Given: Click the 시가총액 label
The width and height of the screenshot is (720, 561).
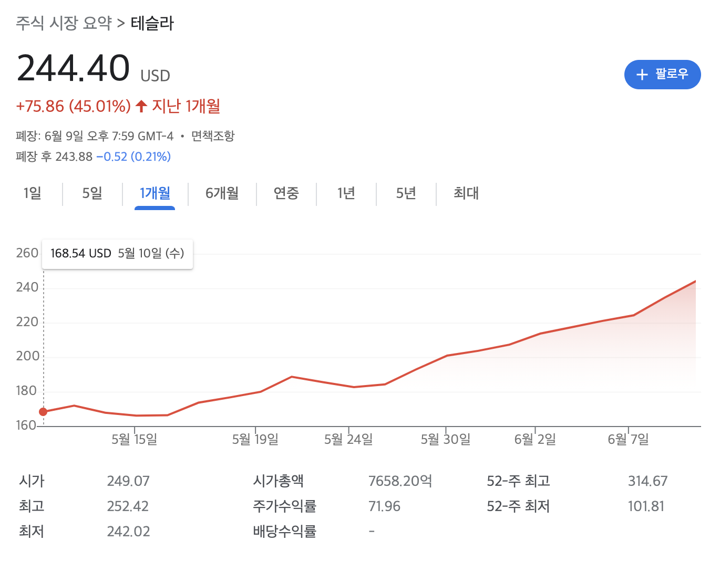Looking at the screenshot, I should pyautogui.click(x=278, y=481).
